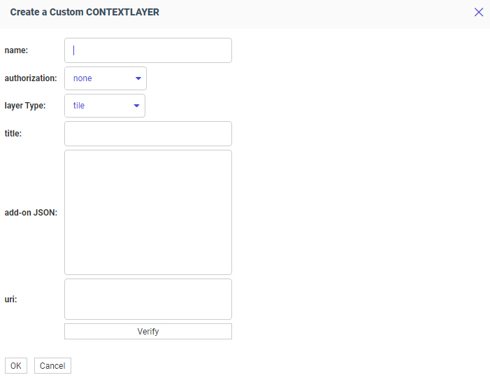This screenshot has width=490, height=380.
Task: Click the layer Type dropdown arrow
Action: [x=137, y=106]
